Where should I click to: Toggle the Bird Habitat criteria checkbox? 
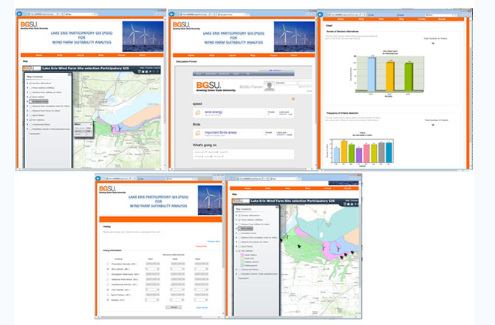(x=109, y=270)
